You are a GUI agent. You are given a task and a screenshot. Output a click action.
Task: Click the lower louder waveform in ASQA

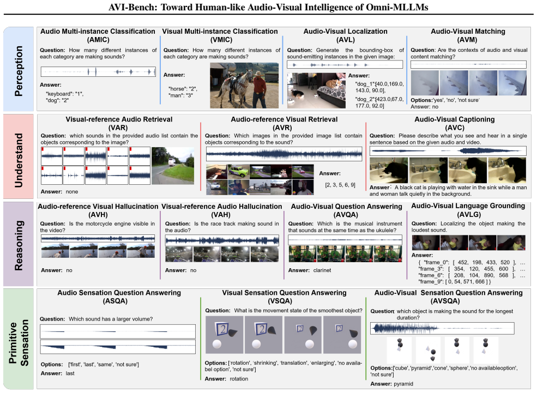point(118,347)
